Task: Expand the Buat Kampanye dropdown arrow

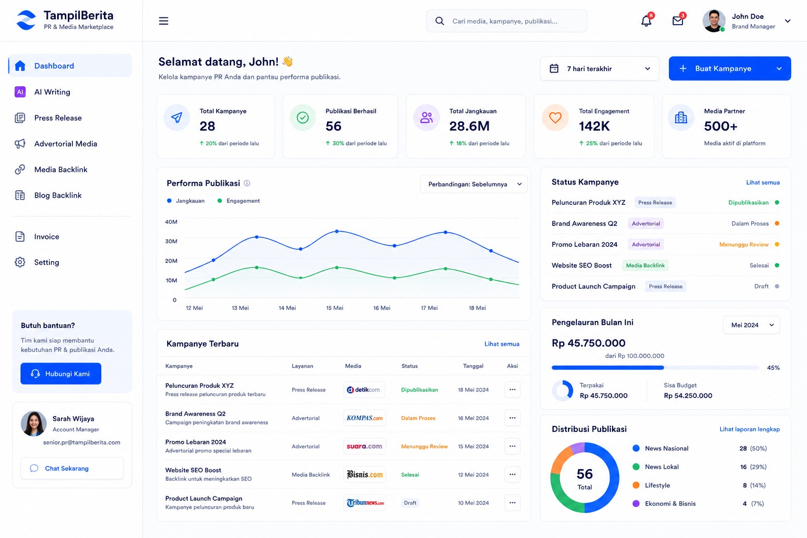Action: pyautogui.click(x=779, y=69)
